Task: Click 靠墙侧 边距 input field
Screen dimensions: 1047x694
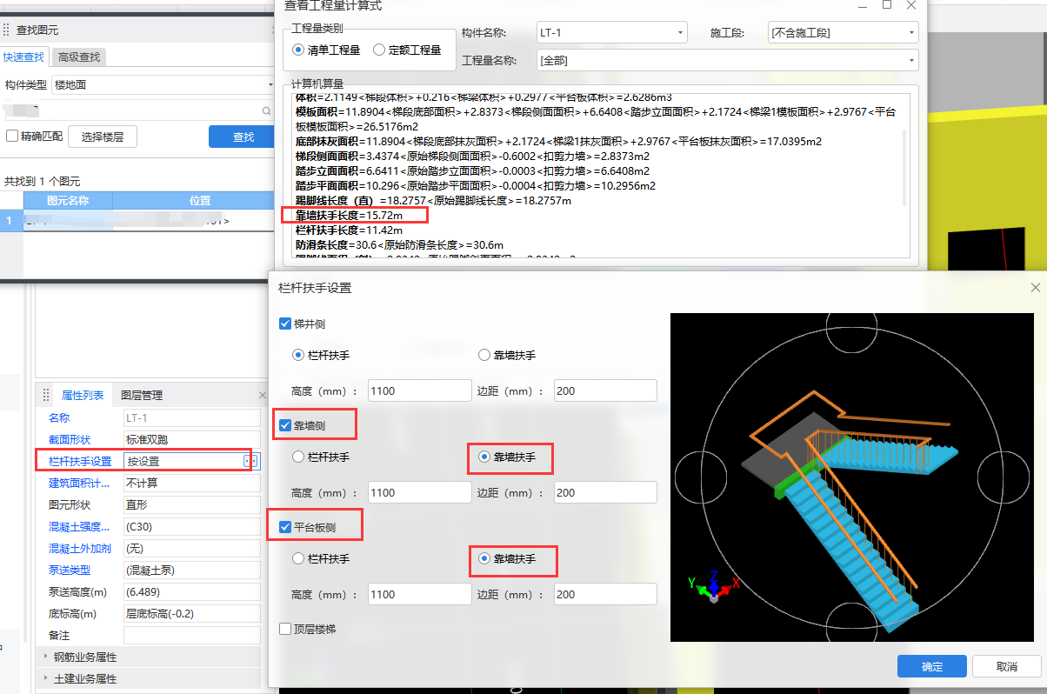Action: [x=605, y=492]
